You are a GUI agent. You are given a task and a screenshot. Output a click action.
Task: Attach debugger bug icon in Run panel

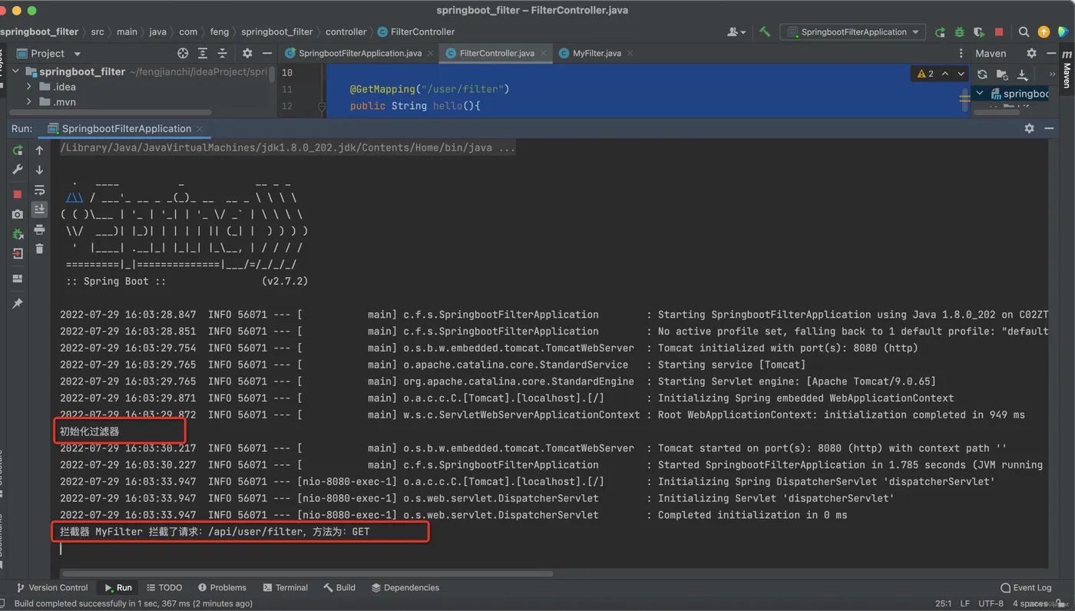pos(18,233)
